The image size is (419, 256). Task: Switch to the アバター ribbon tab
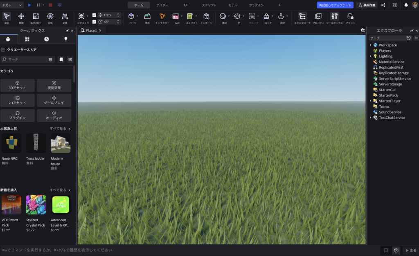[162, 5]
